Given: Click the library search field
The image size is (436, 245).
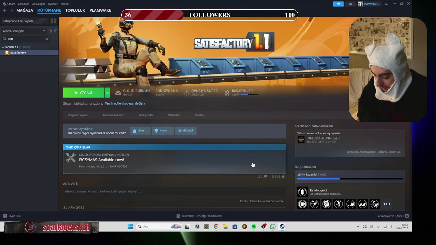Looking at the screenshot, I should (26, 39).
